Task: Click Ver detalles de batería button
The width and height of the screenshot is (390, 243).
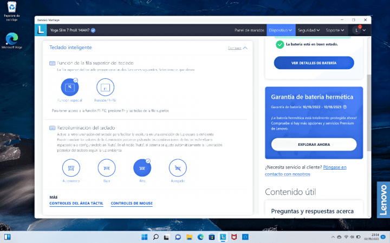Action: tap(314, 63)
